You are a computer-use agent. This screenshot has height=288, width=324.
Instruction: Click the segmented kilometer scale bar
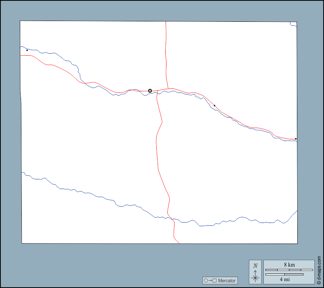pyautogui.click(x=289, y=269)
